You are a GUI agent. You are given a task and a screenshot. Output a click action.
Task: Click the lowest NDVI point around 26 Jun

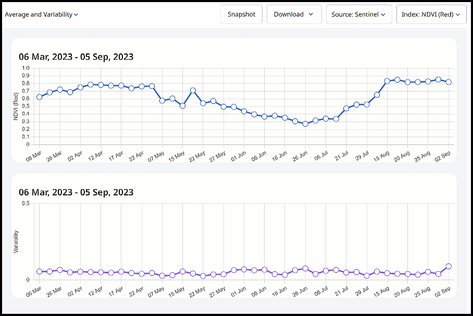click(x=305, y=124)
